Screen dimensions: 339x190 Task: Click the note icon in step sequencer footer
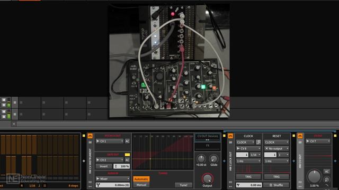coord(39,185)
